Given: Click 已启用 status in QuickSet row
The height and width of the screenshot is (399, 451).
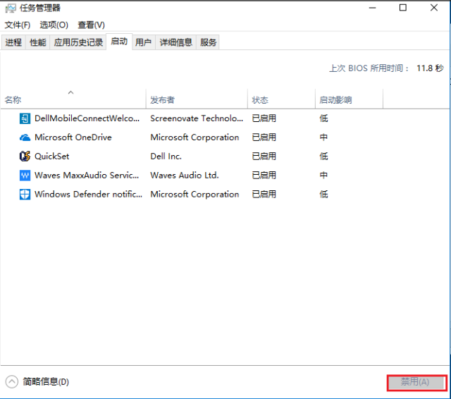Looking at the screenshot, I should (264, 156).
